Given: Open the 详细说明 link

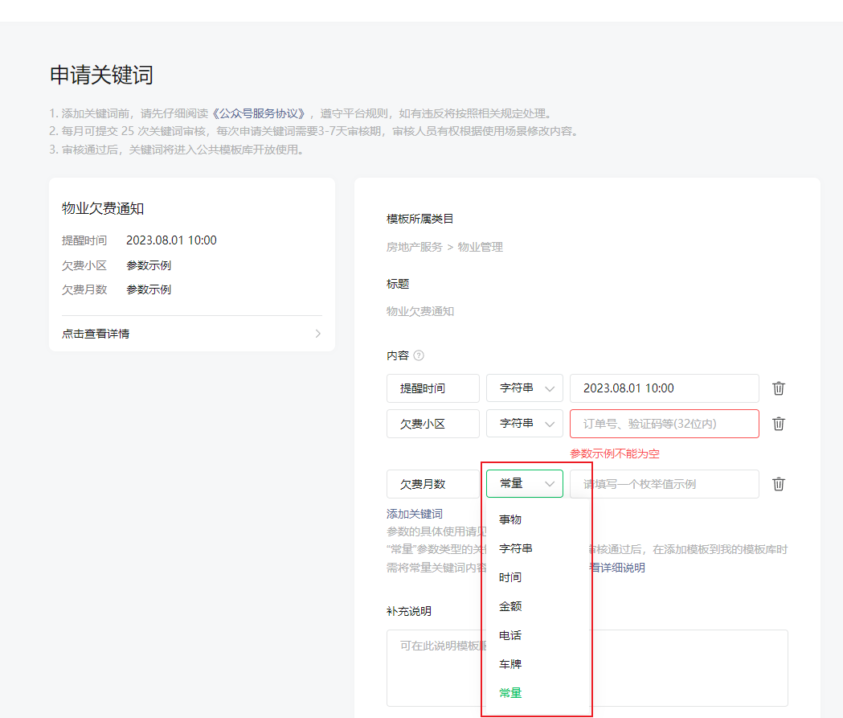Looking at the screenshot, I should point(617,568).
